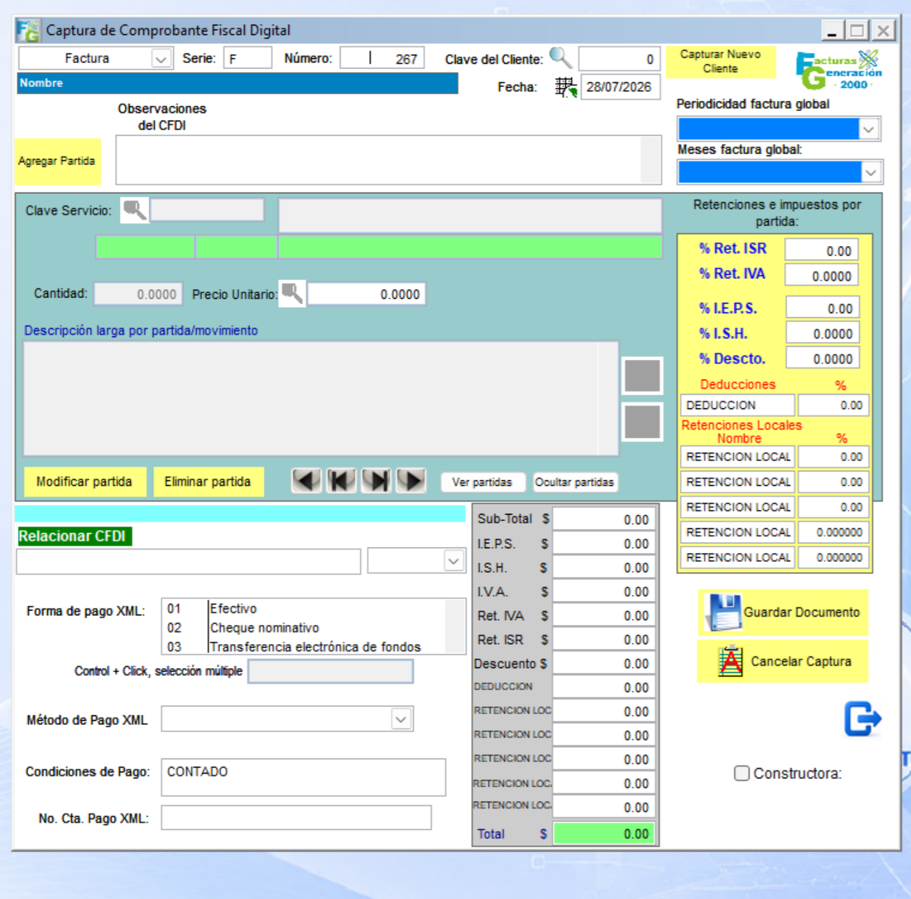This screenshot has width=911, height=899.
Task: Click the % Ret. IVA field
Action: (x=821, y=275)
